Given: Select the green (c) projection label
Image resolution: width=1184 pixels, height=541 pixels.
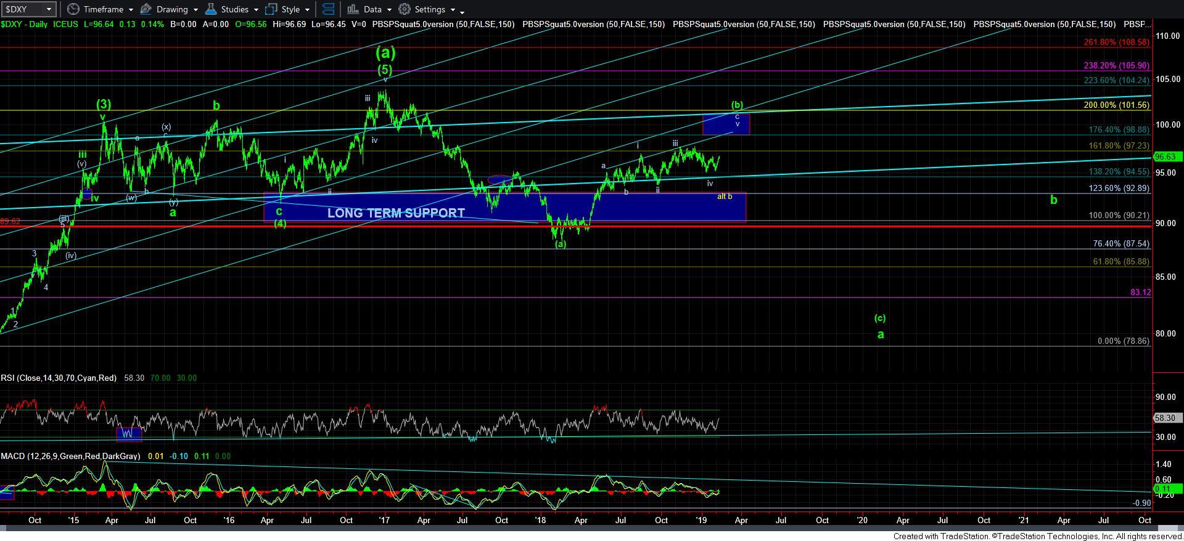Looking at the screenshot, I should click(880, 319).
